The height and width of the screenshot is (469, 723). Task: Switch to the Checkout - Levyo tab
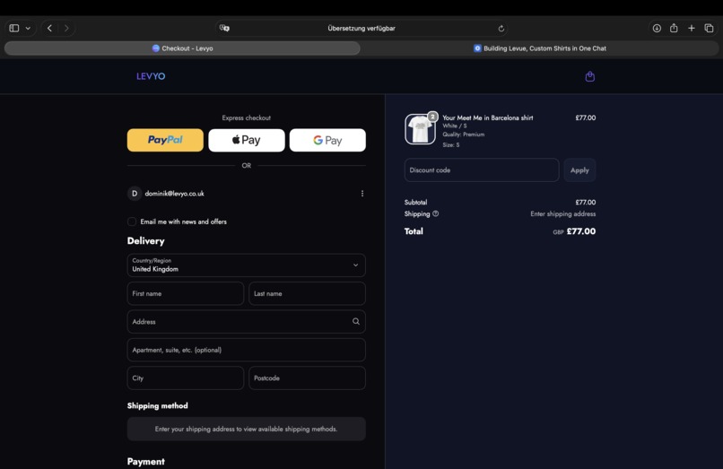182,48
